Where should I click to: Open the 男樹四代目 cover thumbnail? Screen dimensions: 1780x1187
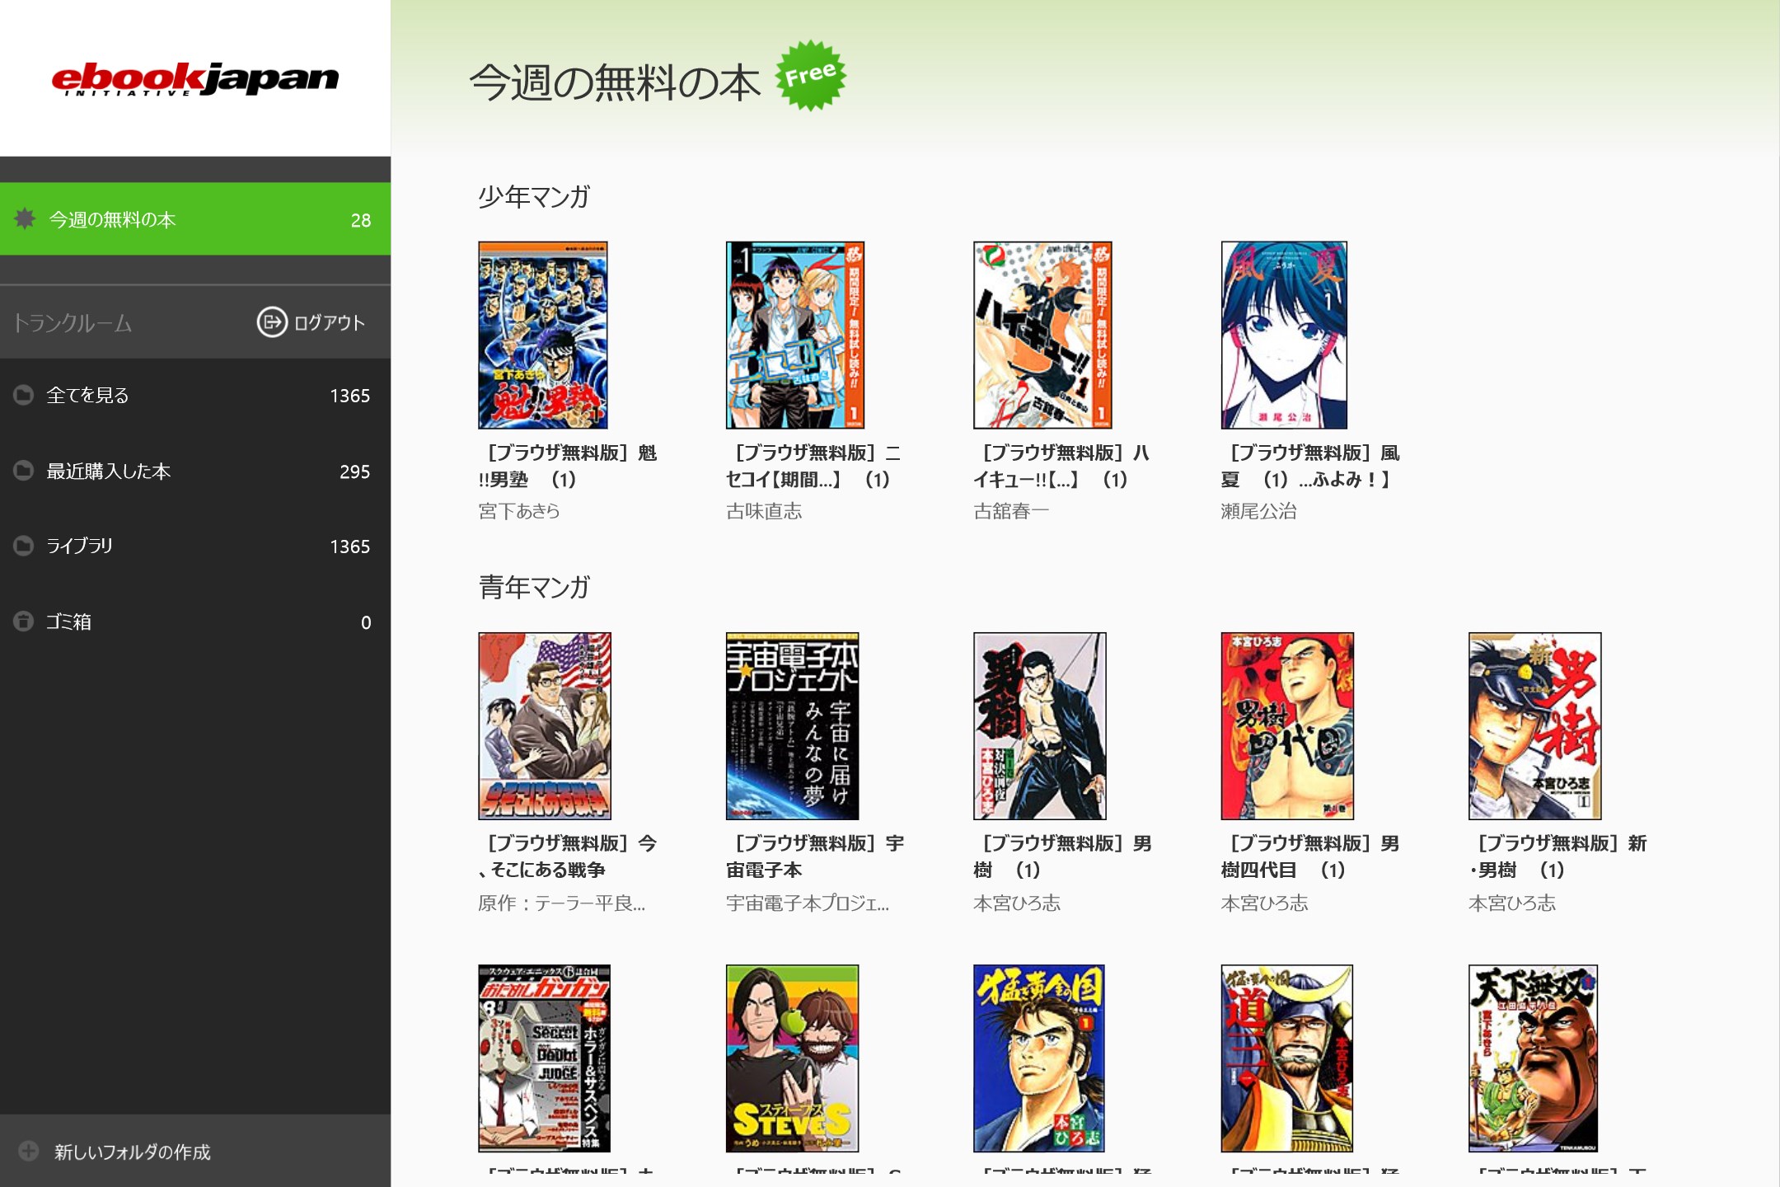pos(1287,726)
